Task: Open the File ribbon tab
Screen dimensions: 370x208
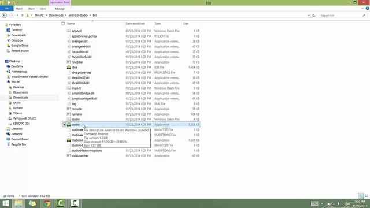Action: (x=6, y=9)
